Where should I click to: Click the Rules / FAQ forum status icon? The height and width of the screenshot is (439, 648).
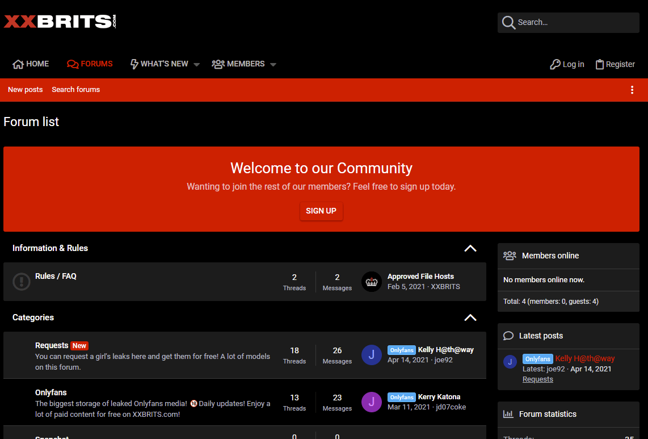(22, 282)
